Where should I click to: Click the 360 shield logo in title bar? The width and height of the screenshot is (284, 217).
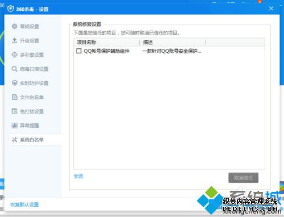coord(10,9)
